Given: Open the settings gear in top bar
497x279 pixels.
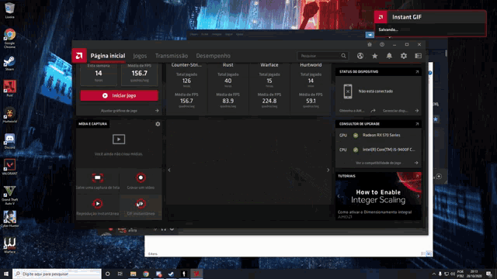Looking at the screenshot, I should click(404, 56).
